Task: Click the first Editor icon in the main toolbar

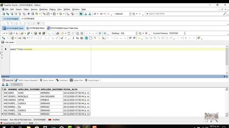Action: [4, 14]
